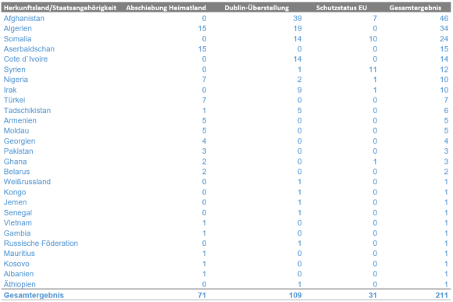Select the Irak row label

pyautogui.click(x=10, y=90)
